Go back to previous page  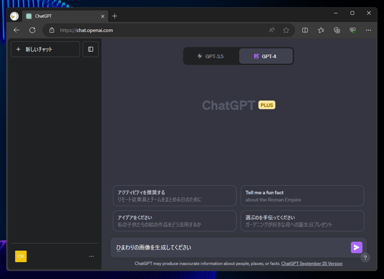16,30
